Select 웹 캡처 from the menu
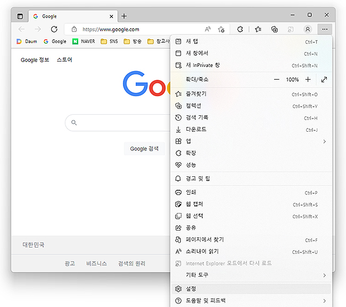This screenshot has height=307, width=346. click(251, 204)
